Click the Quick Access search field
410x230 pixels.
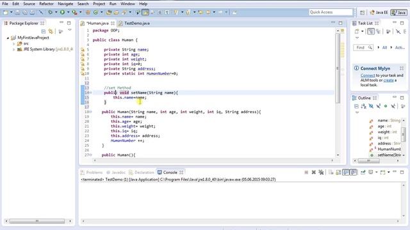pyautogui.click(x=331, y=12)
